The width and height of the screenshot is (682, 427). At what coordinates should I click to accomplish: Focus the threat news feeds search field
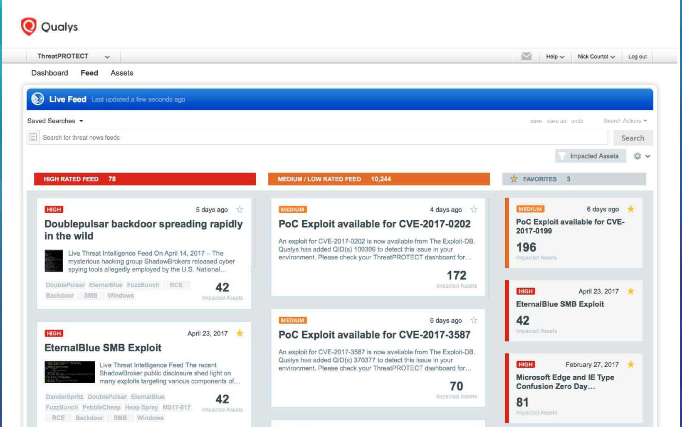click(x=323, y=138)
